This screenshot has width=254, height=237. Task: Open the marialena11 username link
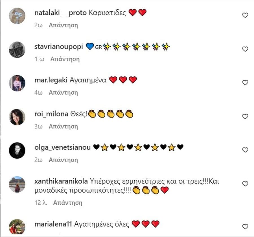point(53,224)
